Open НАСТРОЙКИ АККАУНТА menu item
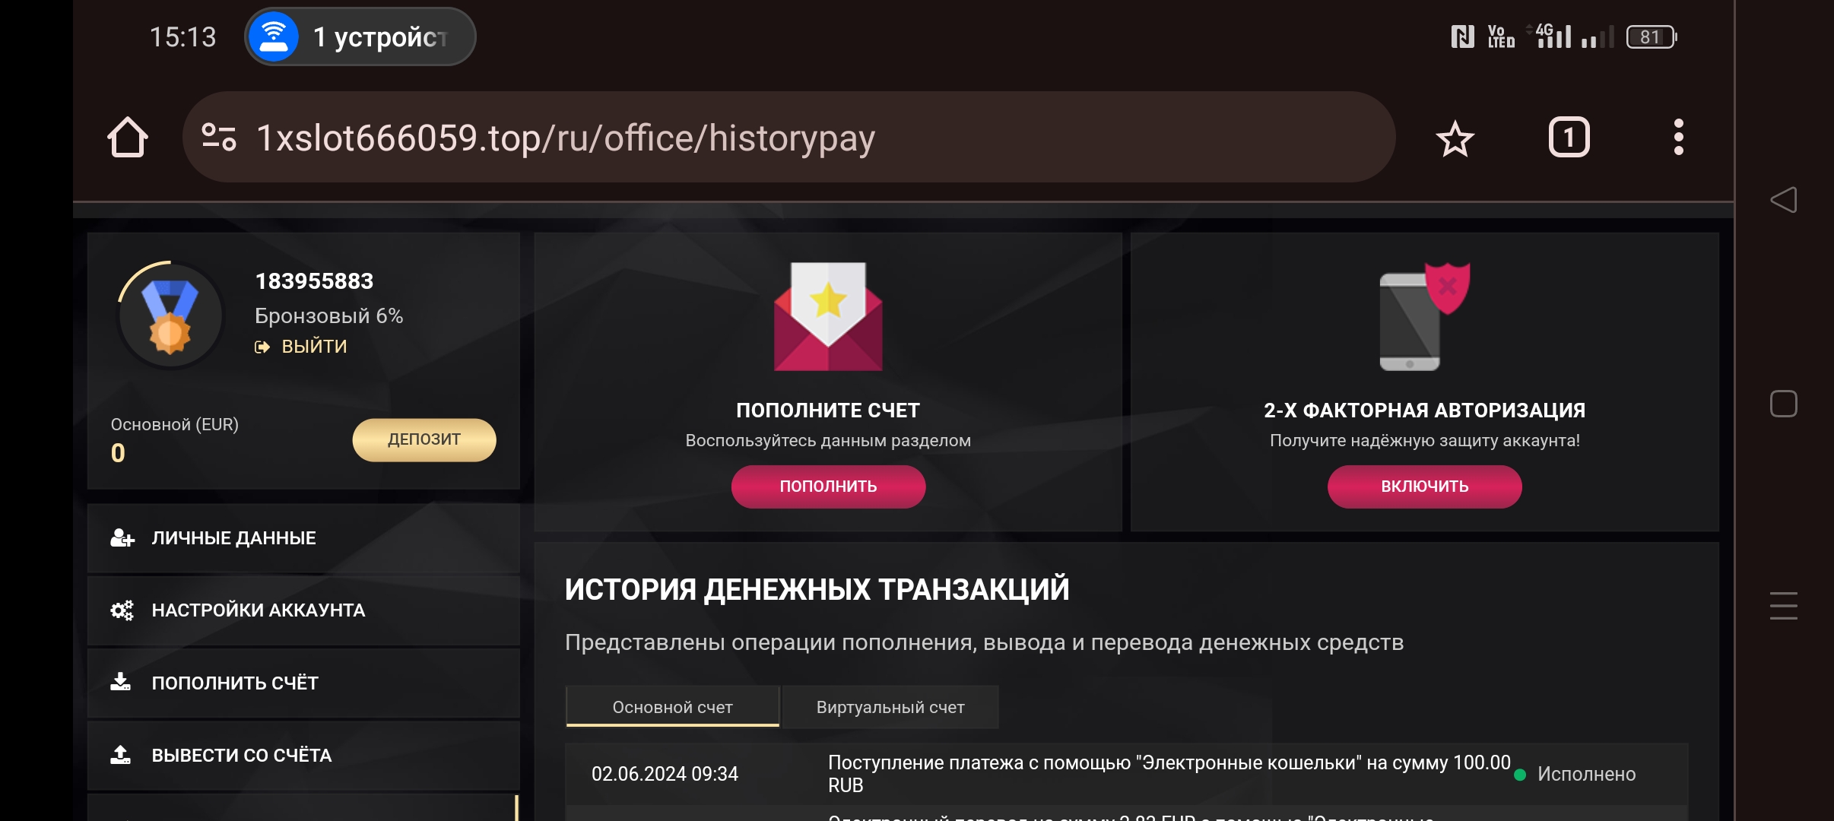This screenshot has height=821, width=1834. (303, 610)
